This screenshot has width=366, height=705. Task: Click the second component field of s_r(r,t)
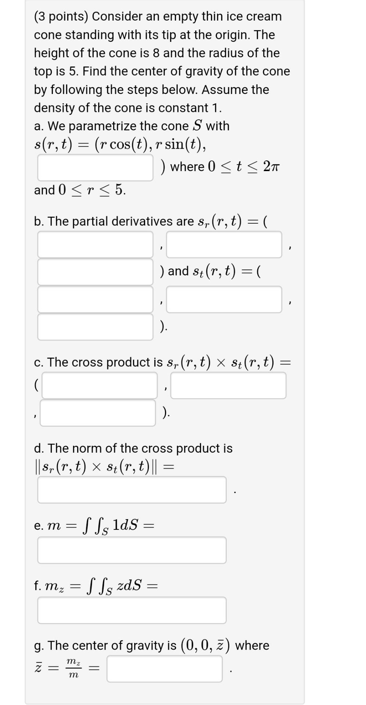[225, 244]
